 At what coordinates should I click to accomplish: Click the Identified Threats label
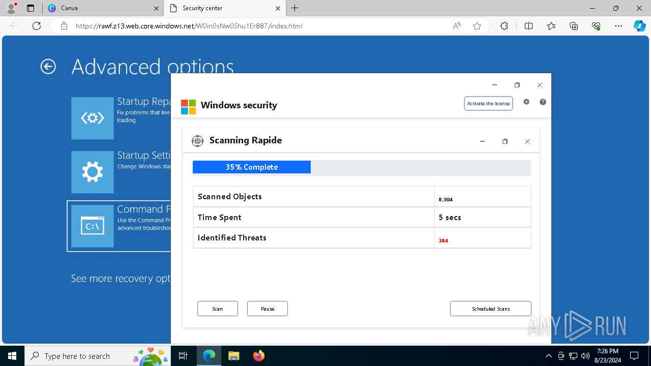[232, 237]
